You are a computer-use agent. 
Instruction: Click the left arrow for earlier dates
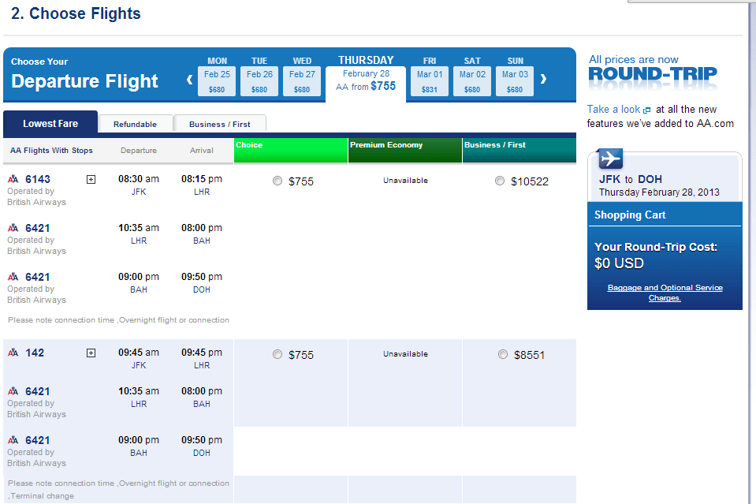189,79
